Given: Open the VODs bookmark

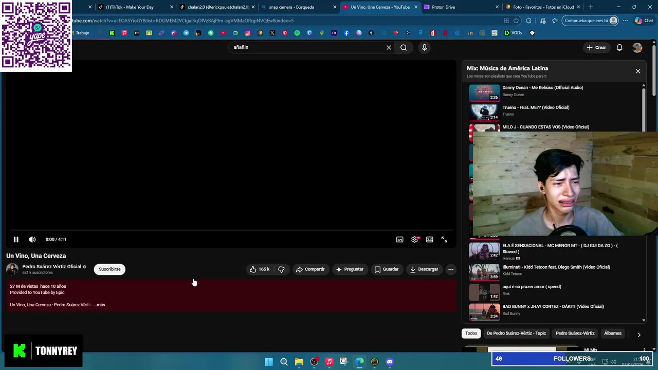Looking at the screenshot, I should [x=513, y=33].
